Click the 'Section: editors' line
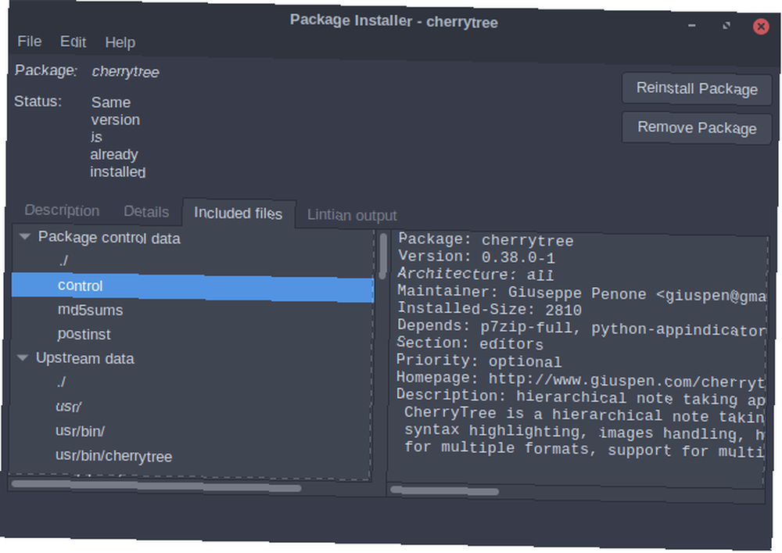The image size is (782, 553). tap(470, 343)
